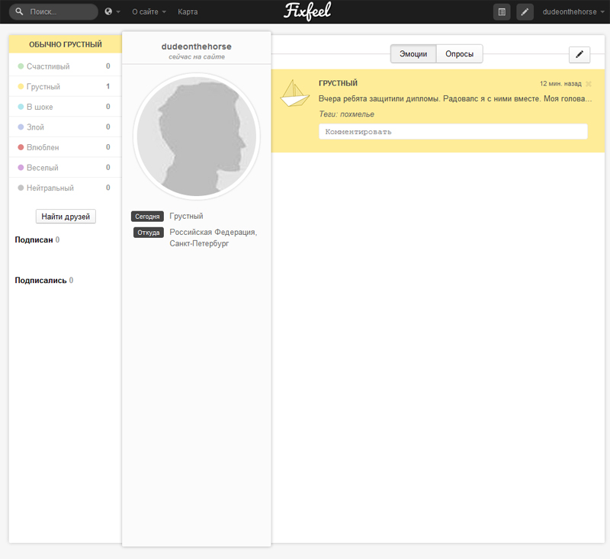Click the сейчас на сайте status
The image size is (610, 559).
197,56
